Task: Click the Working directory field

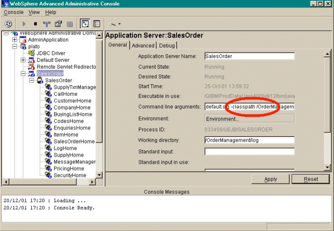Action: click(249, 140)
